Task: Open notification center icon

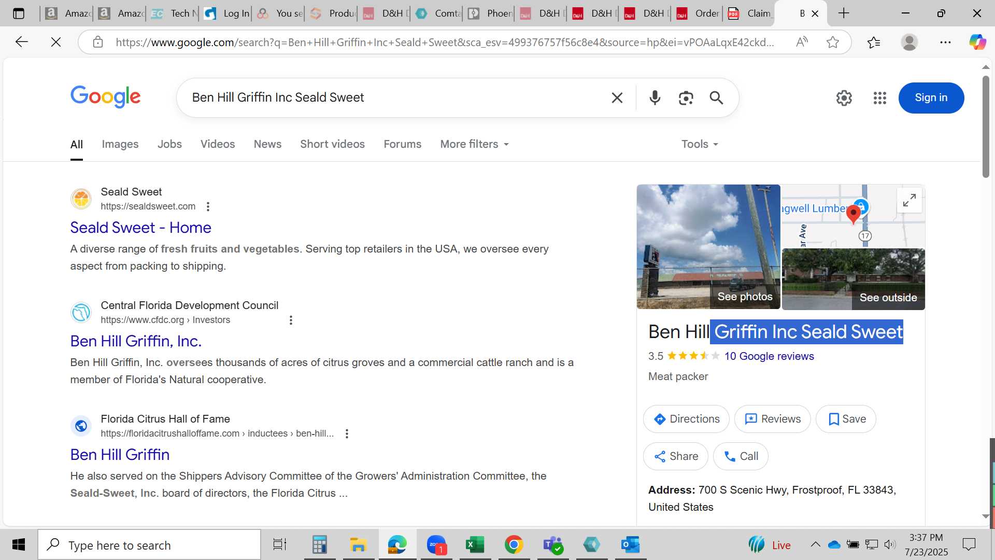Action: (x=969, y=544)
